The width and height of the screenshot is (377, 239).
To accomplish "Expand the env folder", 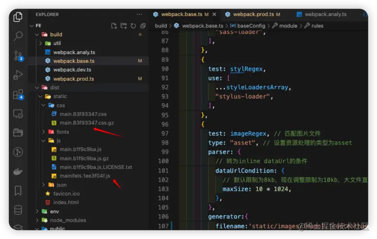I will pyautogui.click(x=37, y=211).
